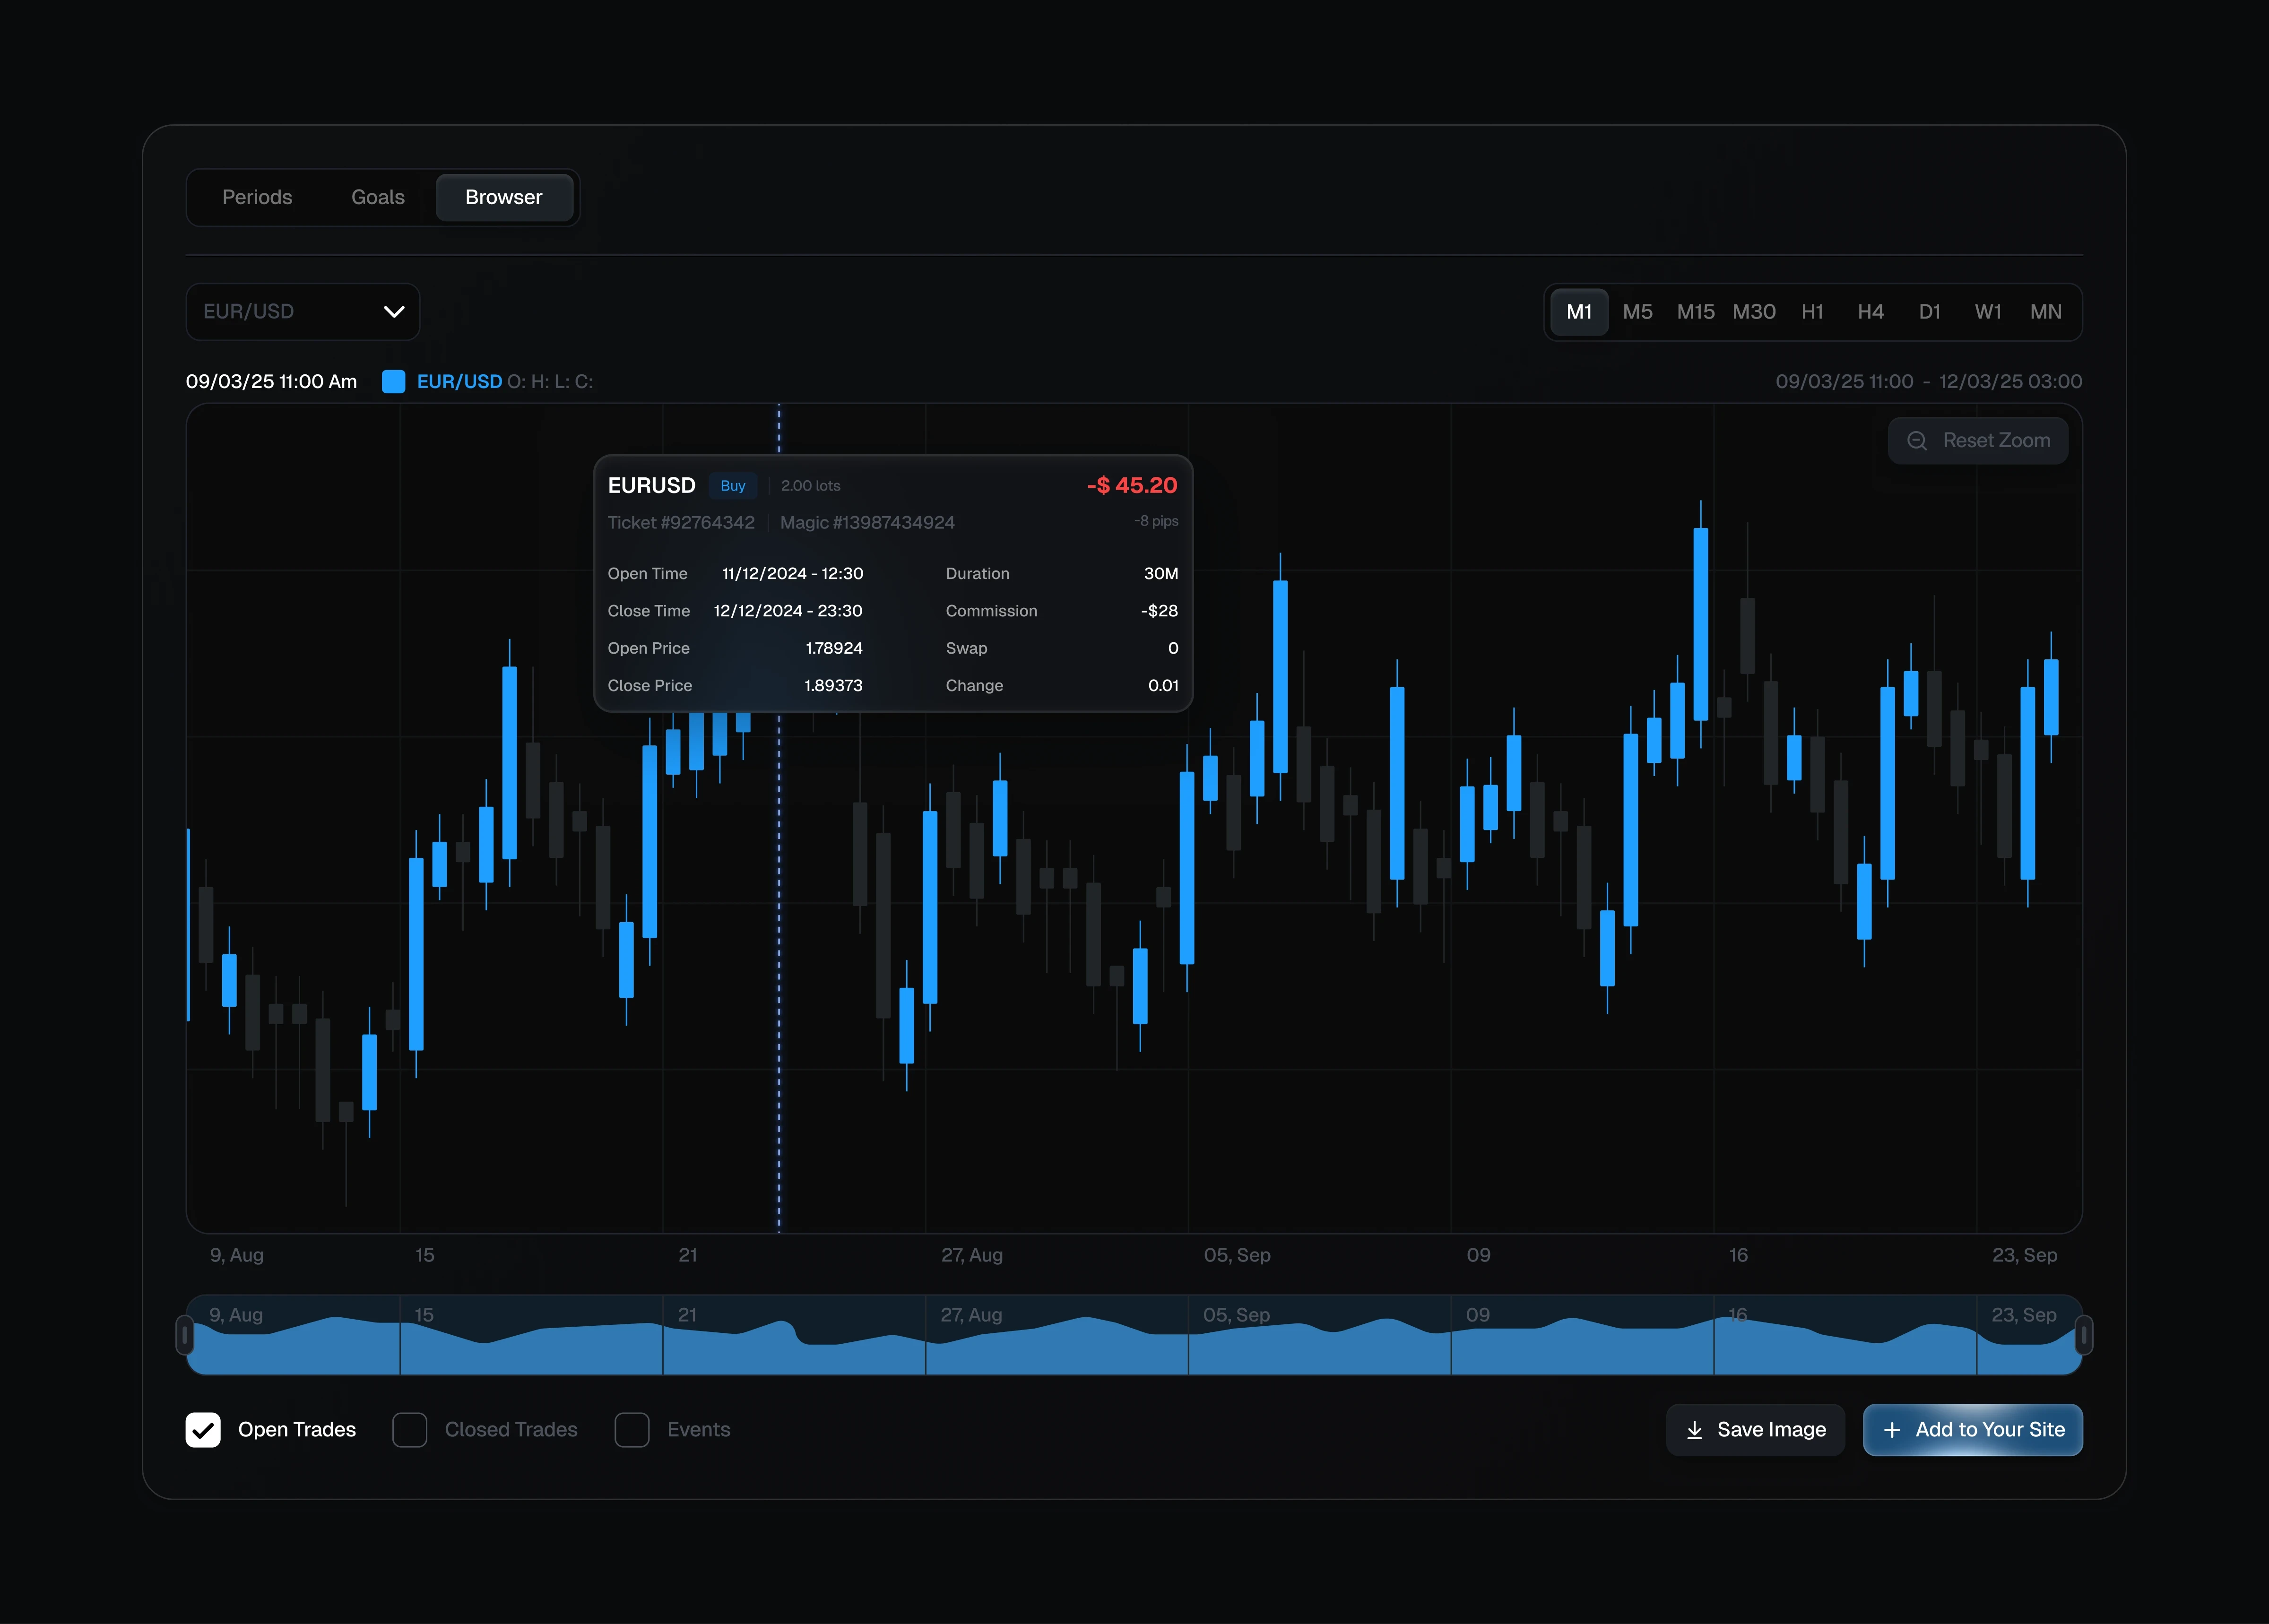Click the blue EUR/USD legend square
This screenshot has height=1624, width=2269.
[x=393, y=382]
